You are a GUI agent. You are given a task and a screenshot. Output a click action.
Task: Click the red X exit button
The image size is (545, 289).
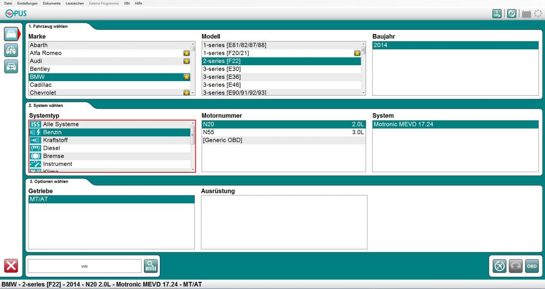[x=11, y=266]
